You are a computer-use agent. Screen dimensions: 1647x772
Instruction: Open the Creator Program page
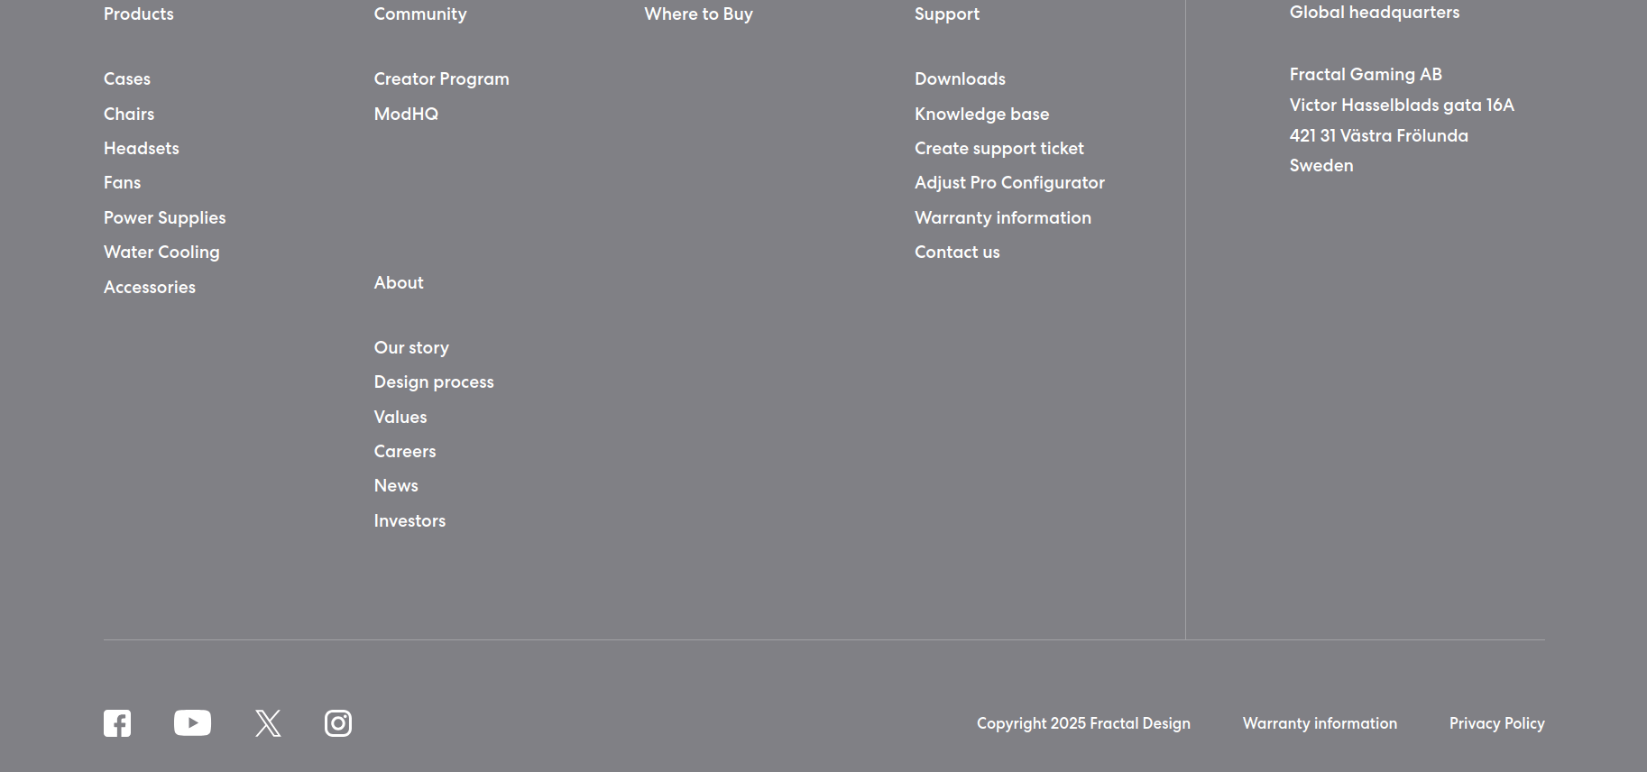(442, 79)
